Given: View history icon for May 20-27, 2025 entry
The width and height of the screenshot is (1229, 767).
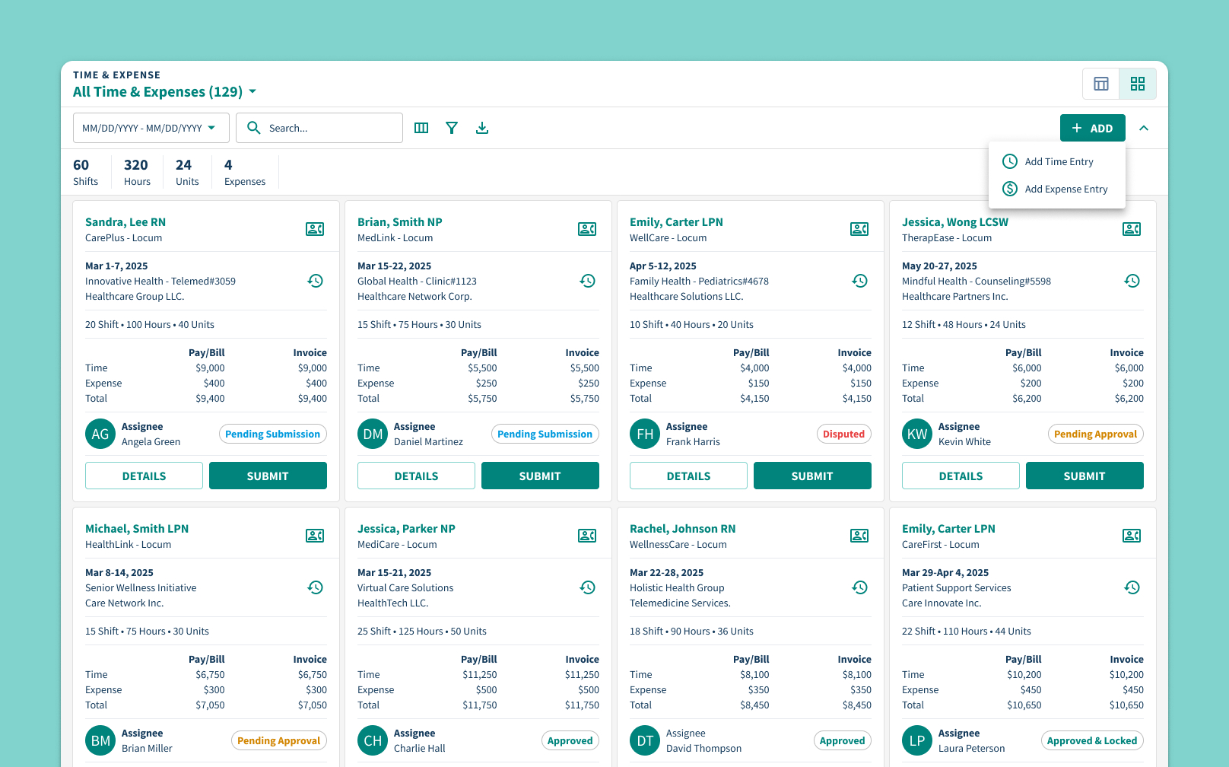Looking at the screenshot, I should tap(1132, 281).
